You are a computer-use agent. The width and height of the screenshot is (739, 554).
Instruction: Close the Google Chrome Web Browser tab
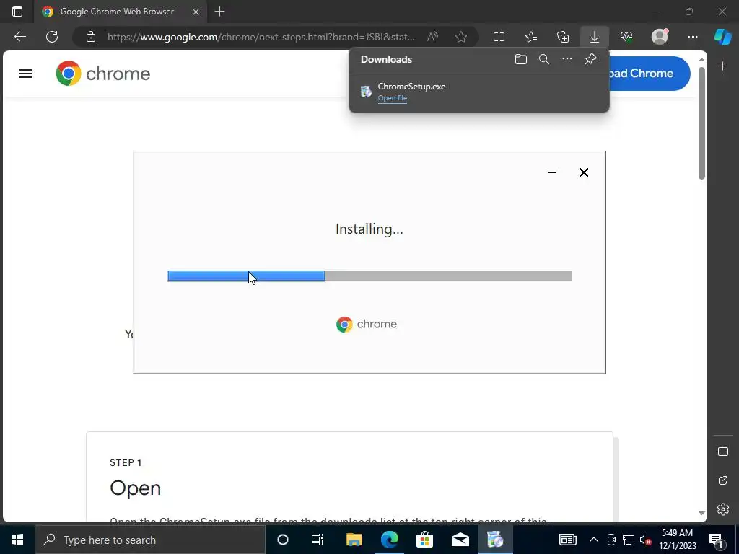click(196, 12)
